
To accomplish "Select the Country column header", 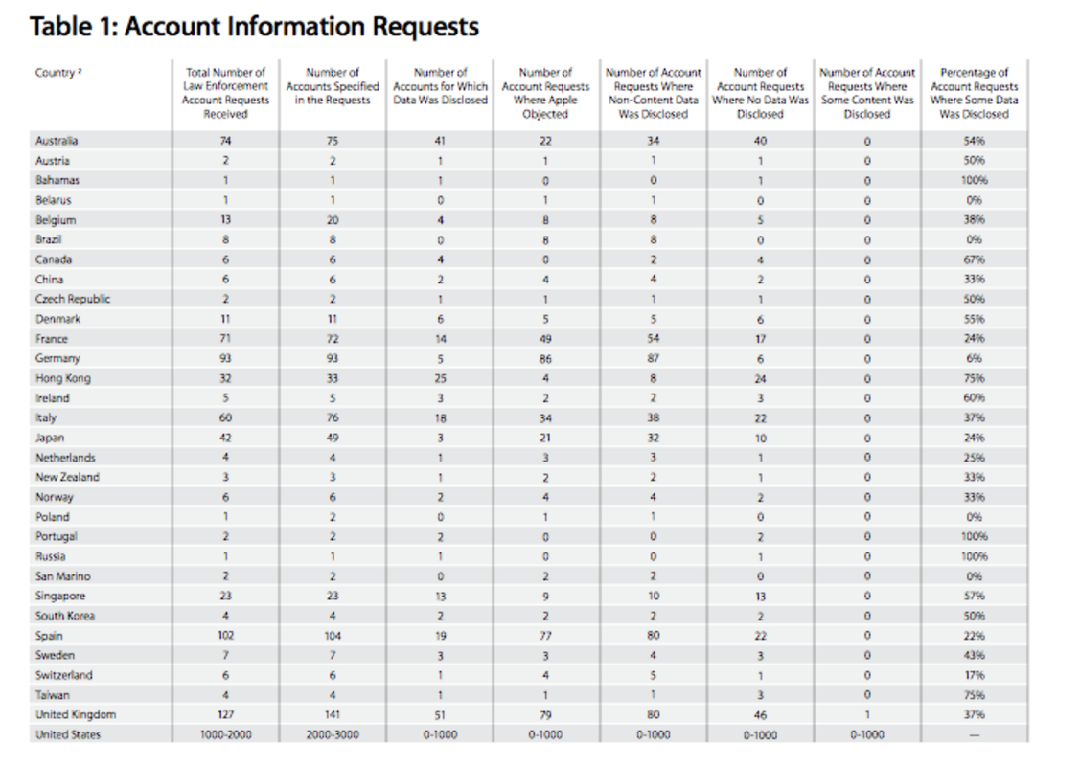I will click(57, 73).
